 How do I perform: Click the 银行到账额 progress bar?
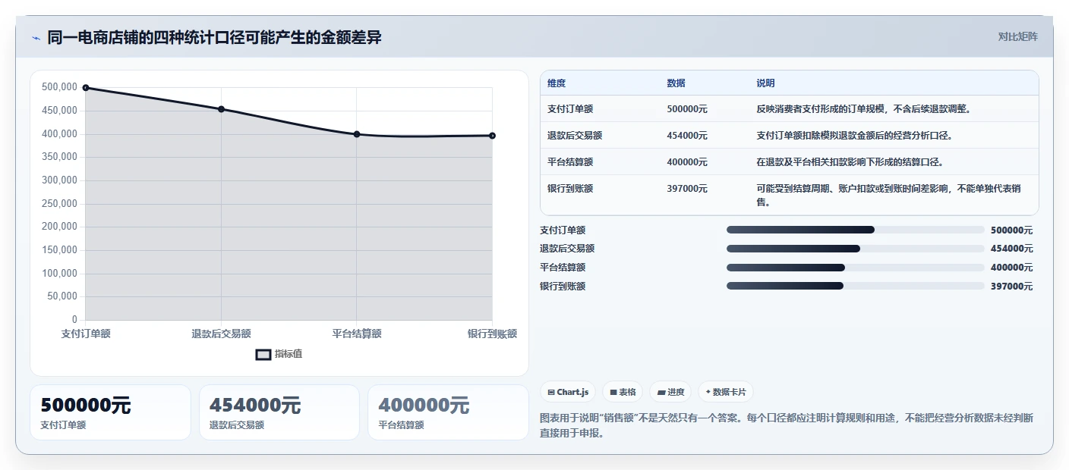855,286
